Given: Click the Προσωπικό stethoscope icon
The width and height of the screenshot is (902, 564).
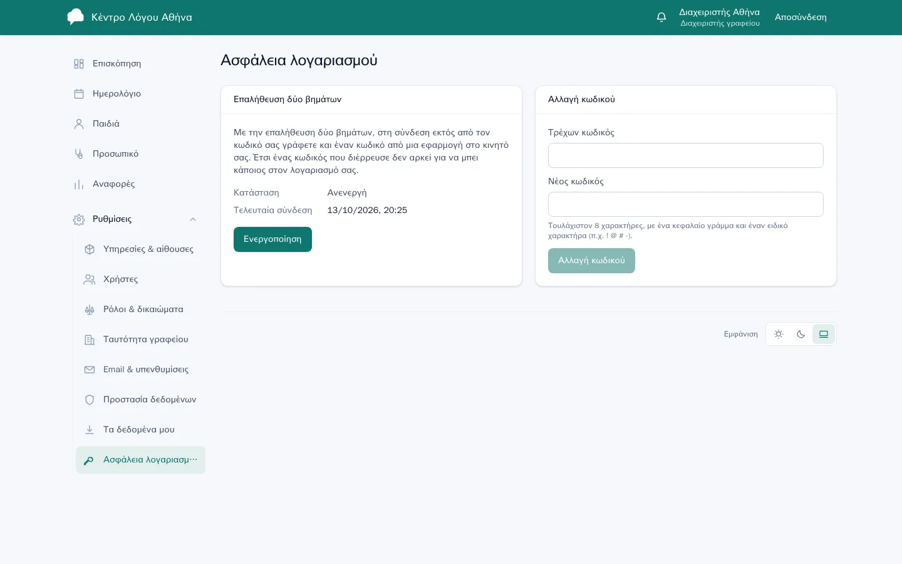Looking at the screenshot, I should click(79, 154).
